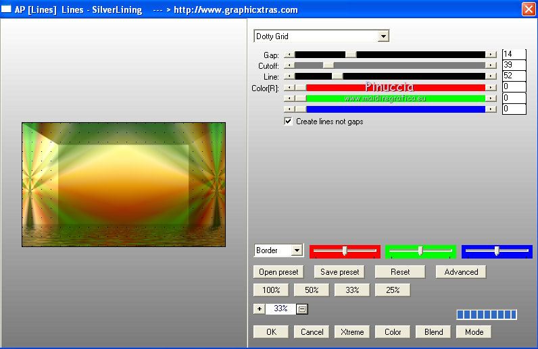Open the Dotty Grid style dropdown
Viewport: 538px width, 349px height.
point(383,36)
